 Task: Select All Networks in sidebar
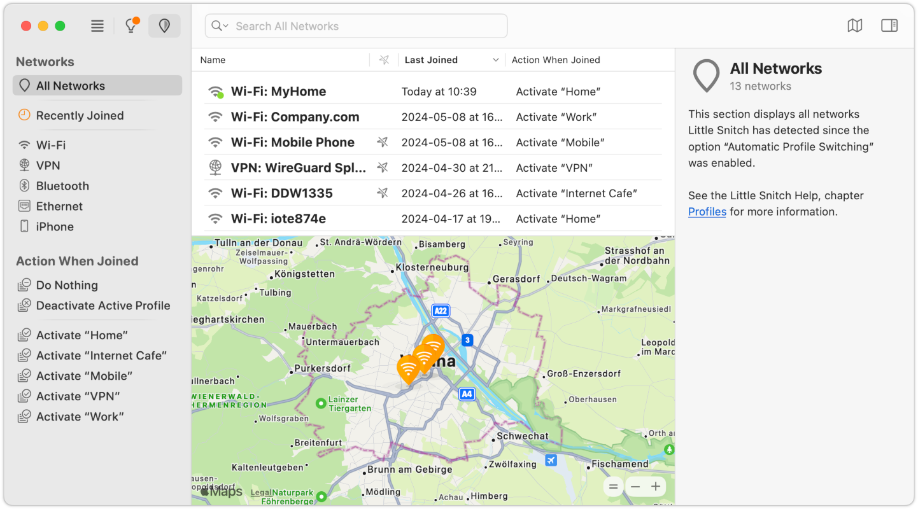tap(97, 86)
